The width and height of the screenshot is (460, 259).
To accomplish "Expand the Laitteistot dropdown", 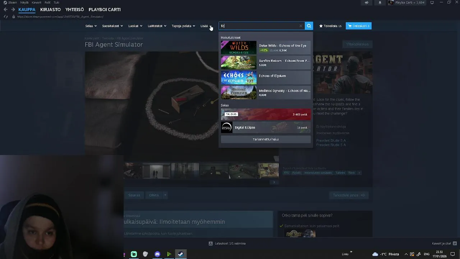I will click(x=157, y=26).
